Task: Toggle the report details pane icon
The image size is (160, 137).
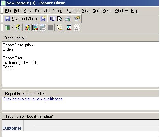Action: click(43, 28)
